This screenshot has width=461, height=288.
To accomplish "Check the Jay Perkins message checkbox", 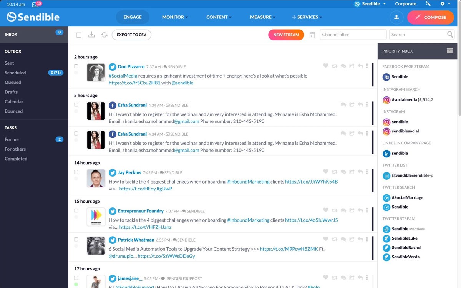I will point(76,172).
